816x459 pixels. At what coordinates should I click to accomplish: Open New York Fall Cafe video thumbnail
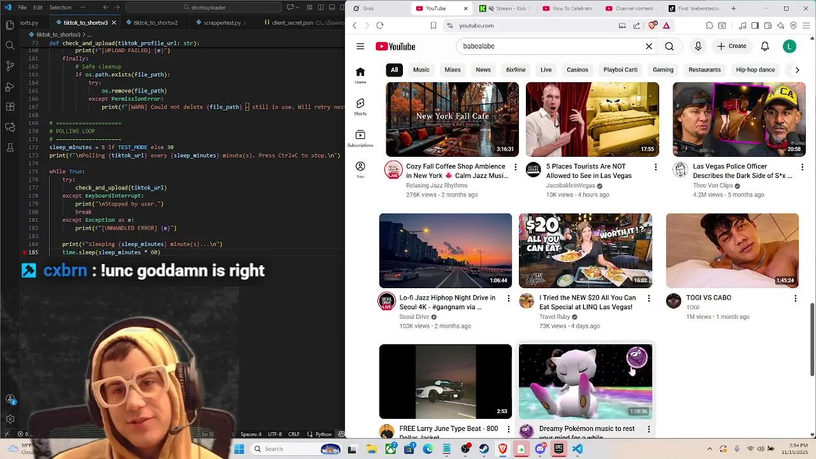coord(452,119)
